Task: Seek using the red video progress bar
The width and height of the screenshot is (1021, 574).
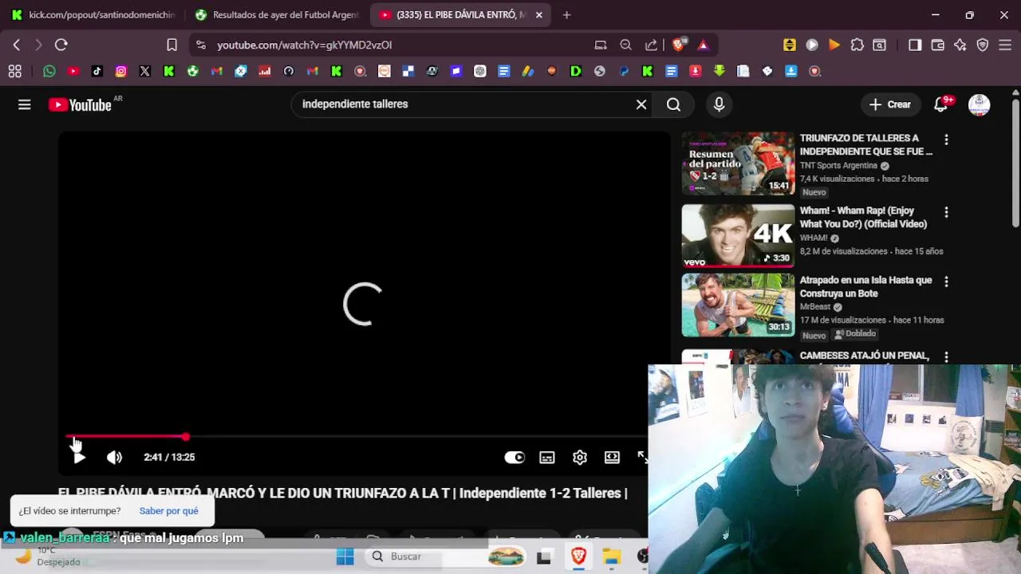Action: click(126, 437)
